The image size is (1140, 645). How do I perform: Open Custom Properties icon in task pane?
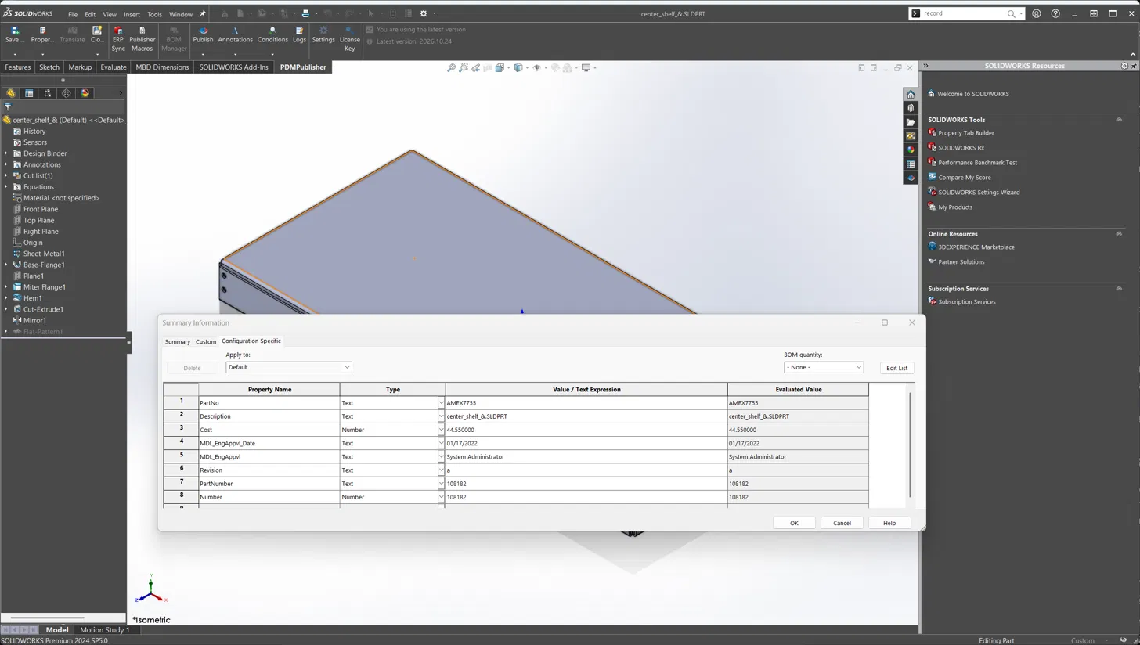pyautogui.click(x=911, y=164)
